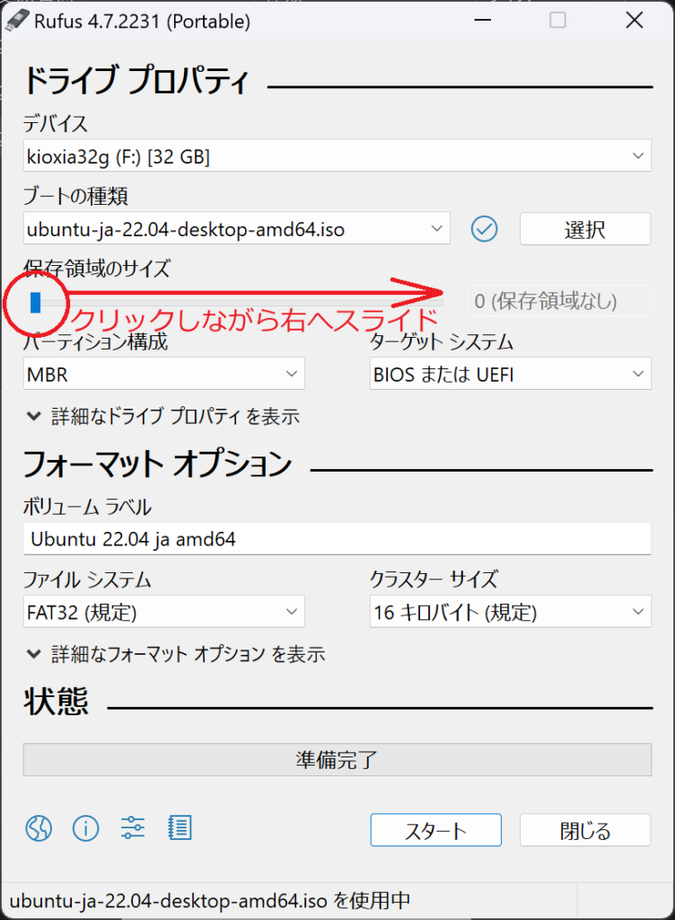The image size is (675, 920).
Task: Open cluster size dropdown 16 キロバイト
Action: tap(511, 611)
